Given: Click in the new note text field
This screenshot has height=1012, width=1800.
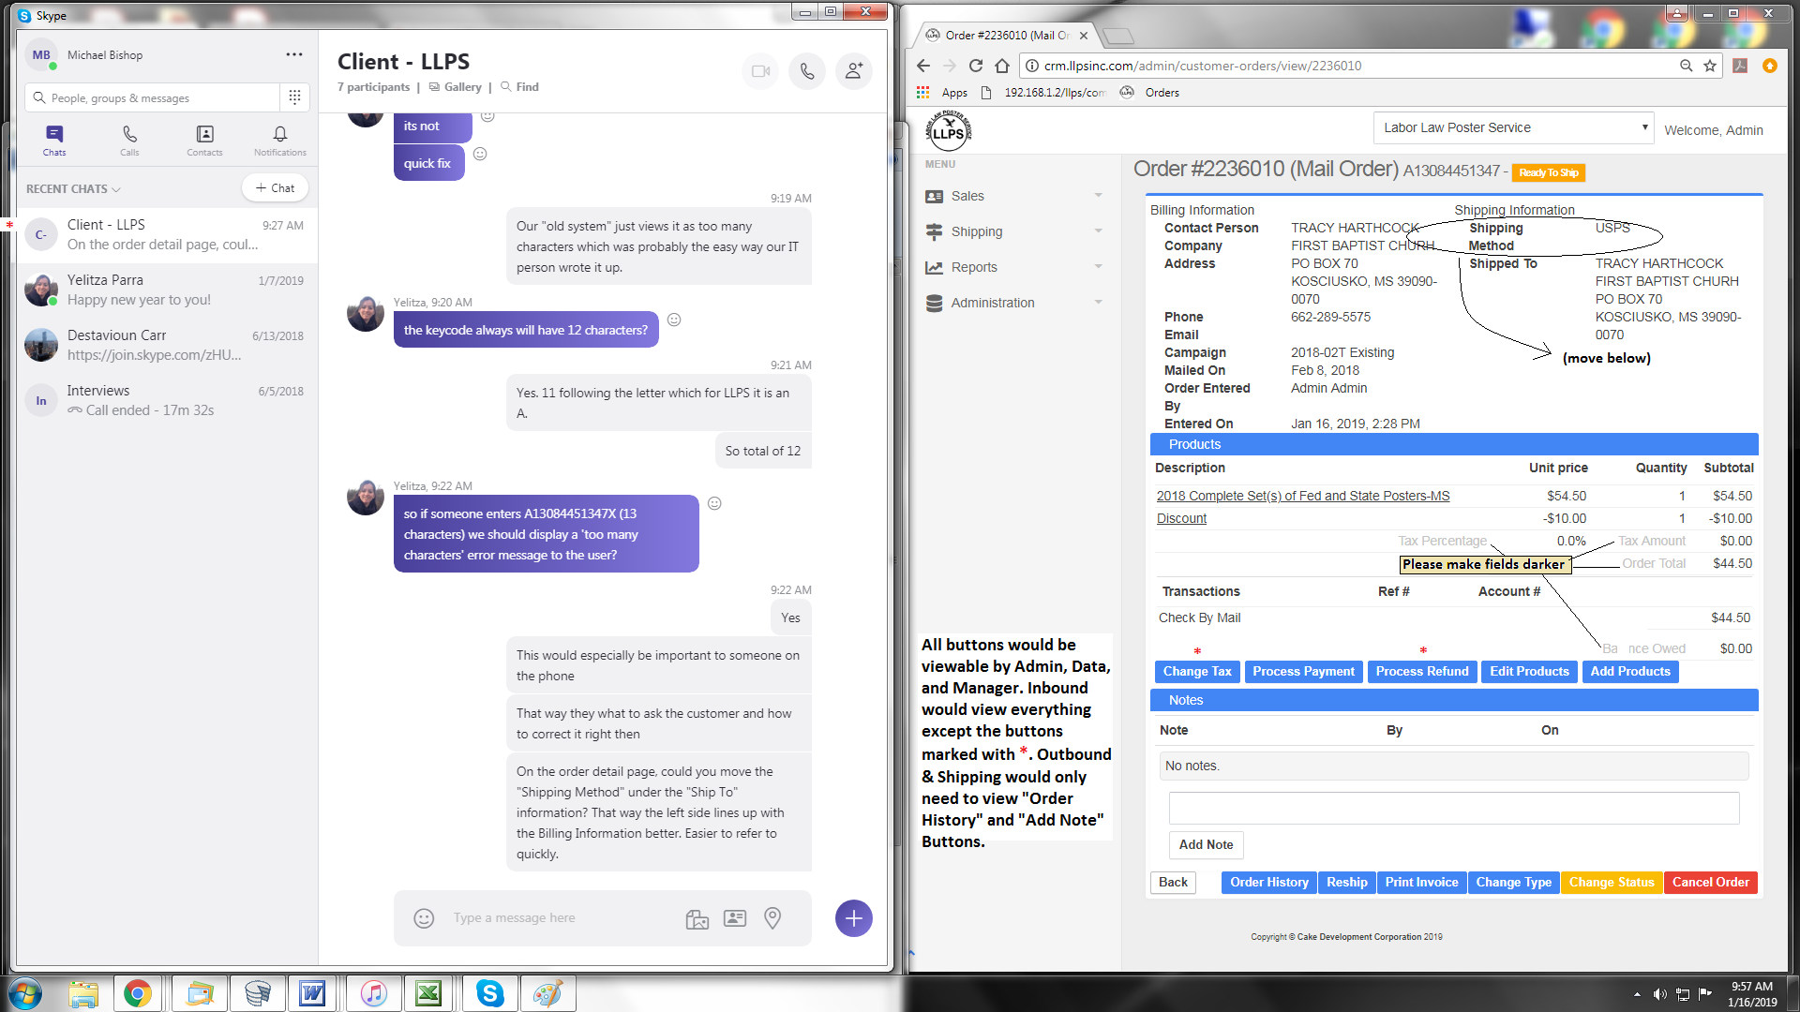Looking at the screenshot, I should click(1453, 808).
